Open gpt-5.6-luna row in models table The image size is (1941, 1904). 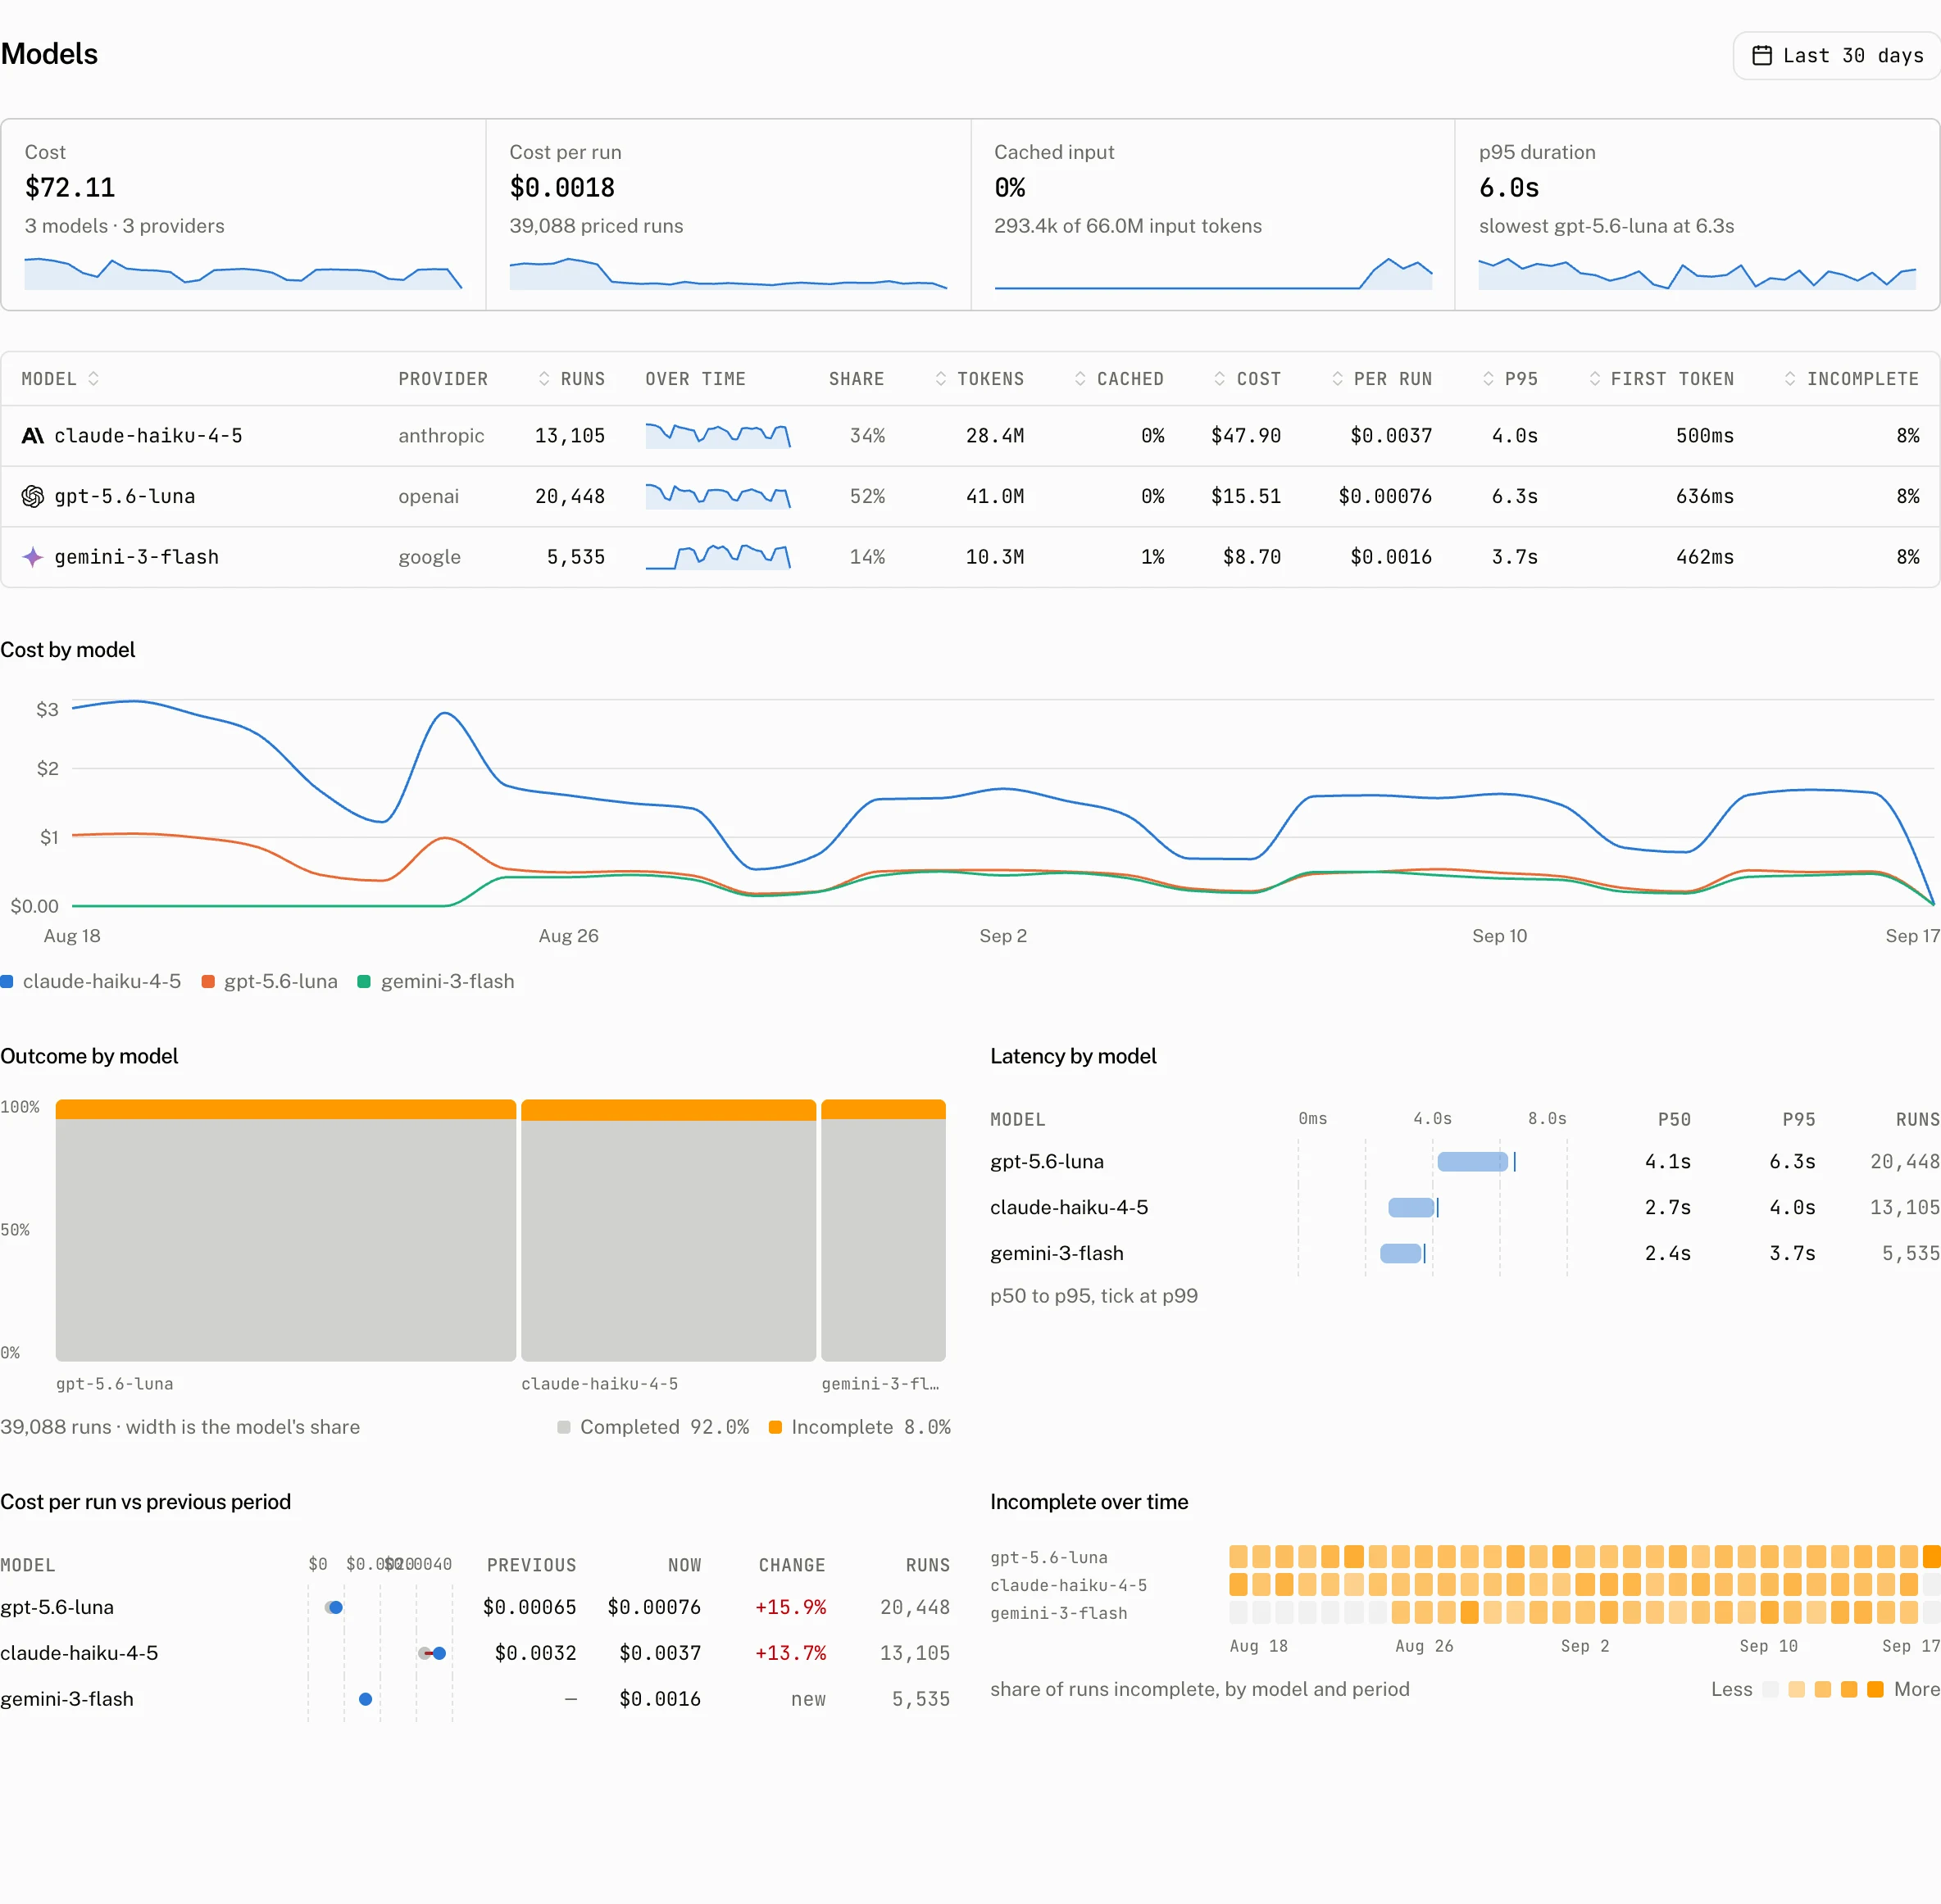[970, 497]
